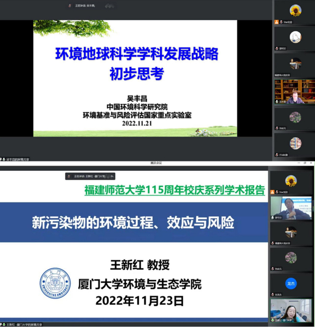Restore the 腾讯会议 window with the maximize button

[x=305, y=163]
